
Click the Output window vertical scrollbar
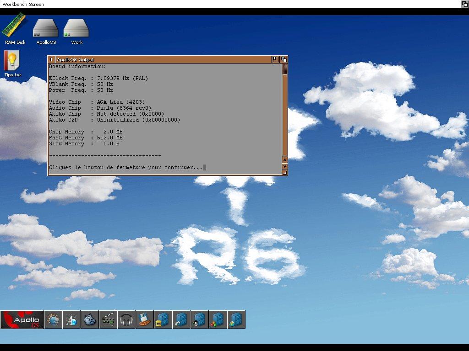click(x=285, y=110)
